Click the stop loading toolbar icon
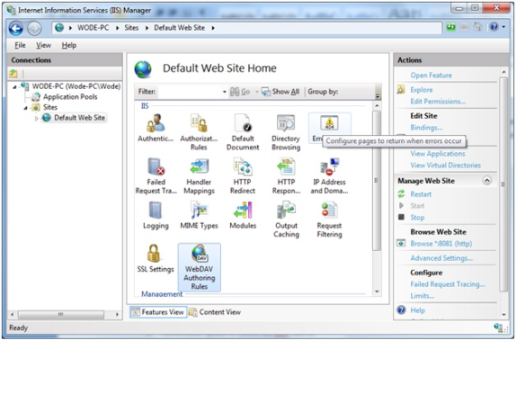This screenshot has width=516, height=403. (464, 27)
